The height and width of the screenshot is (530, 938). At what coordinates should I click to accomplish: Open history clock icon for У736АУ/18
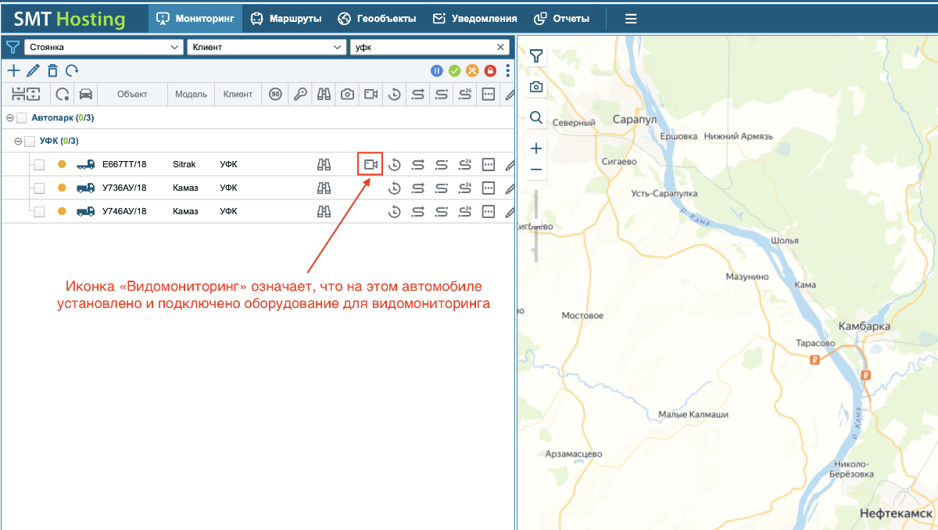pos(395,188)
